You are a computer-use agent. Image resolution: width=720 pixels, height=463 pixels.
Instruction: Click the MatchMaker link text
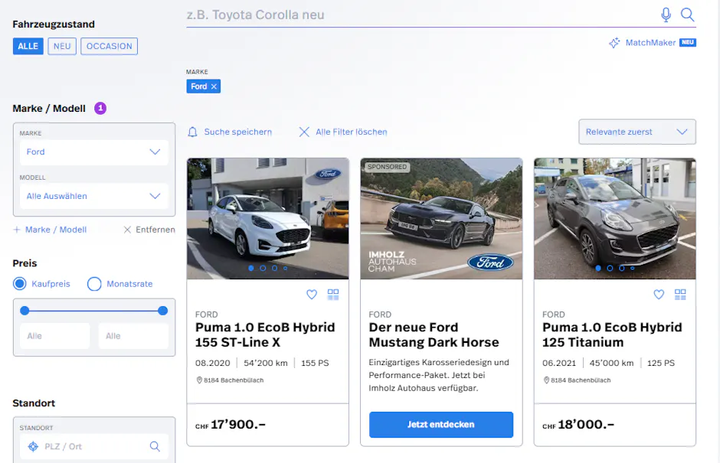tap(650, 43)
